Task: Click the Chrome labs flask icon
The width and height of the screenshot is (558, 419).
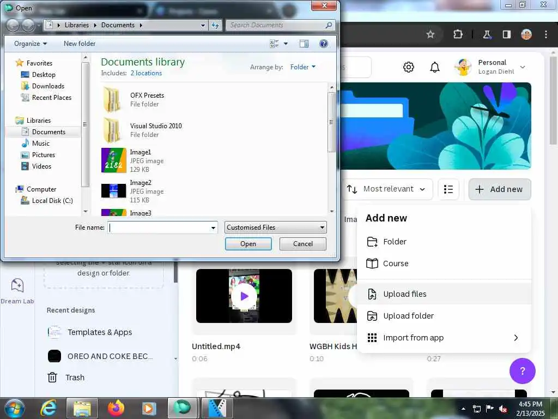Action: click(x=487, y=34)
